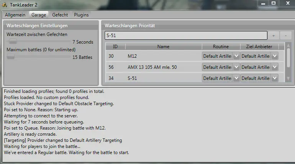
Task: Click log line 'Attempting to connect to the server.'
Action: coord(41,116)
